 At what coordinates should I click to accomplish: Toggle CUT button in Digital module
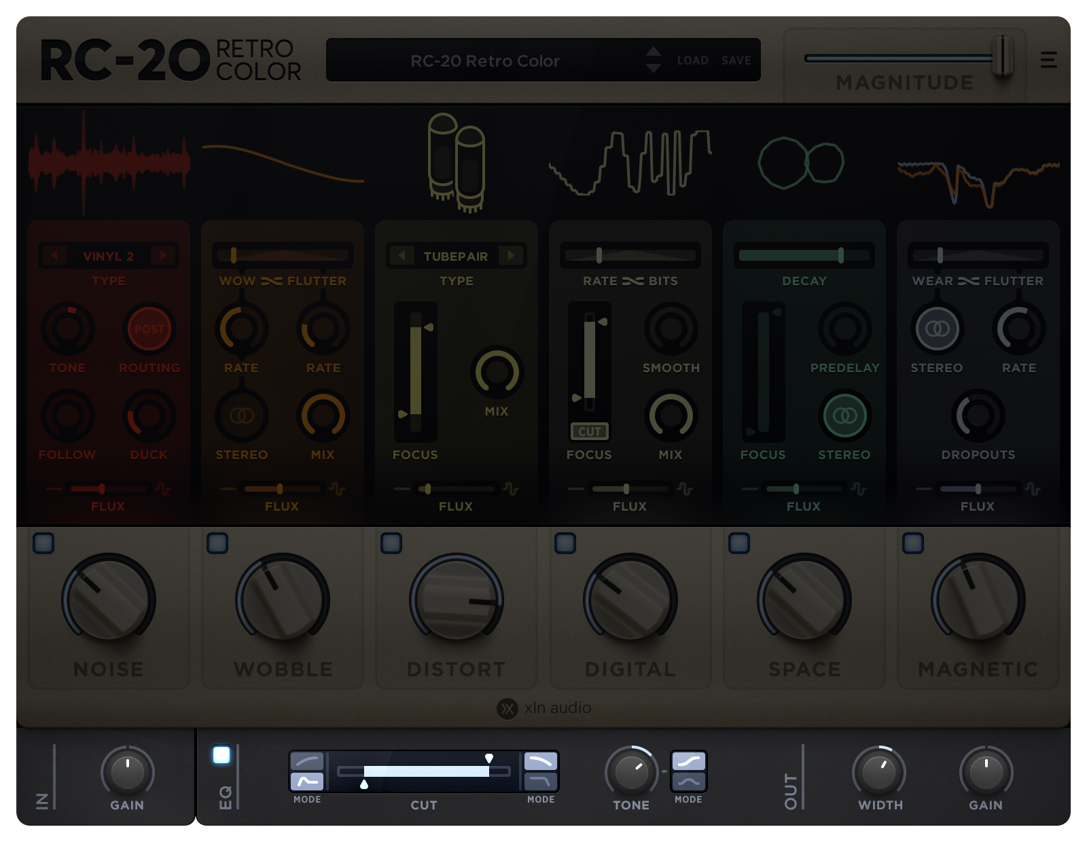click(x=589, y=431)
